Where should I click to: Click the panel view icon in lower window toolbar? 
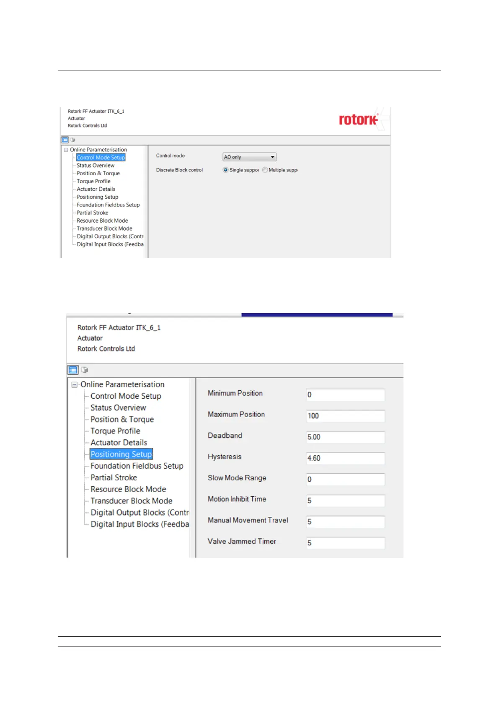tap(73, 370)
